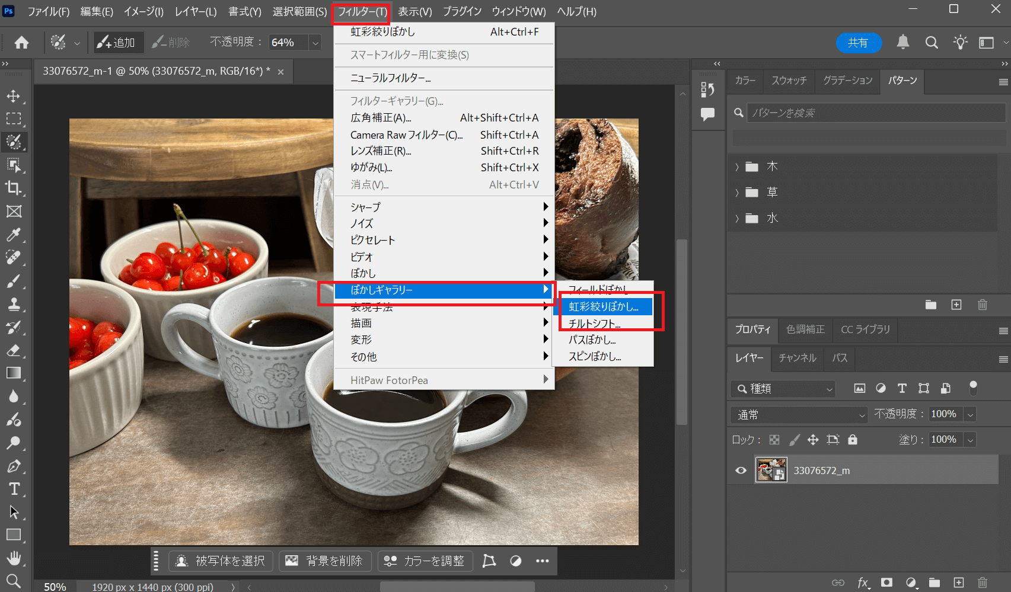Toggle lock transparent pixels icon
Viewport: 1011px width, 592px height.
click(774, 440)
